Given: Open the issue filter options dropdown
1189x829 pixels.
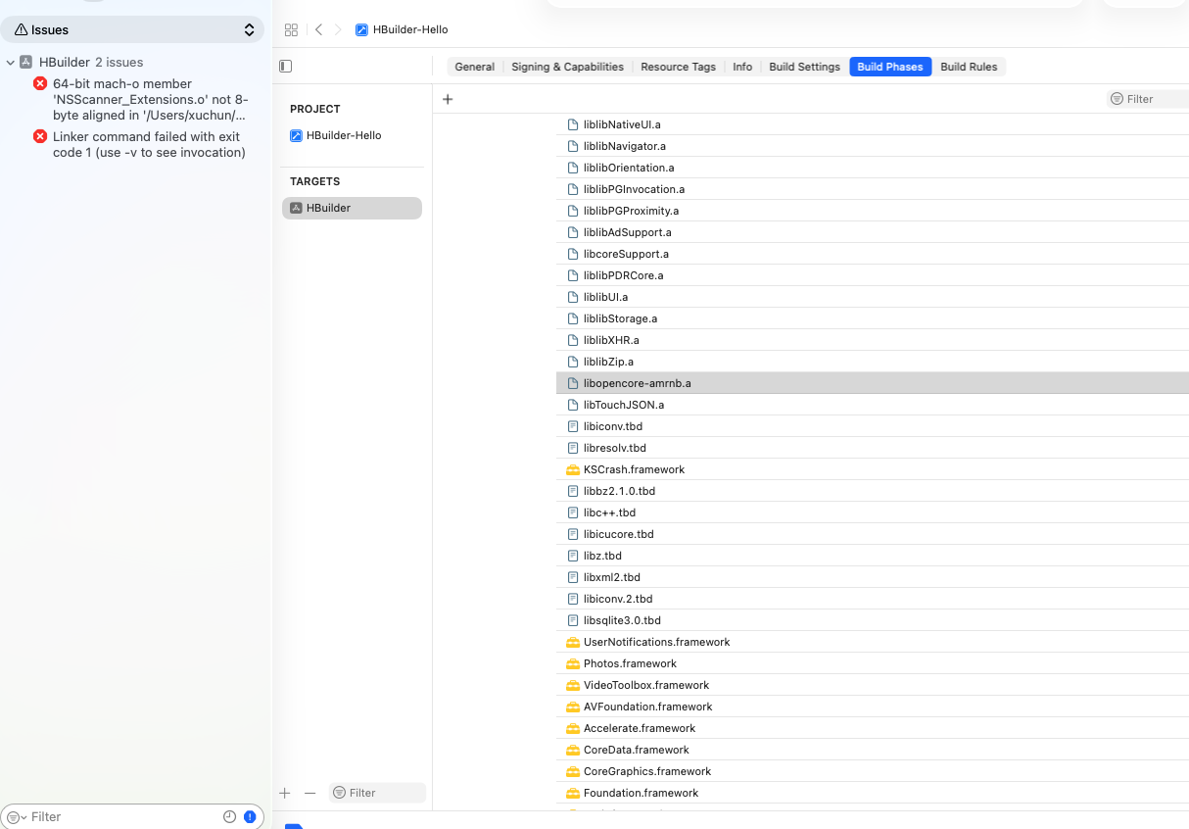Looking at the screenshot, I should tap(17, 817).
